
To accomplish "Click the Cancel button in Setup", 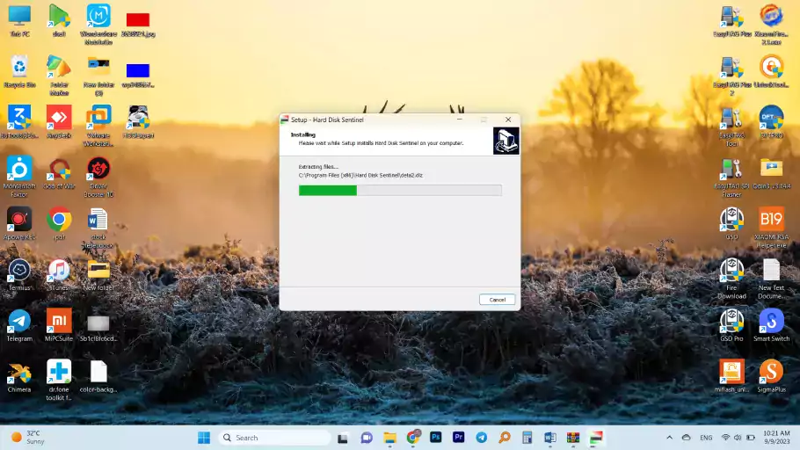I will click(x=497, y=300).
